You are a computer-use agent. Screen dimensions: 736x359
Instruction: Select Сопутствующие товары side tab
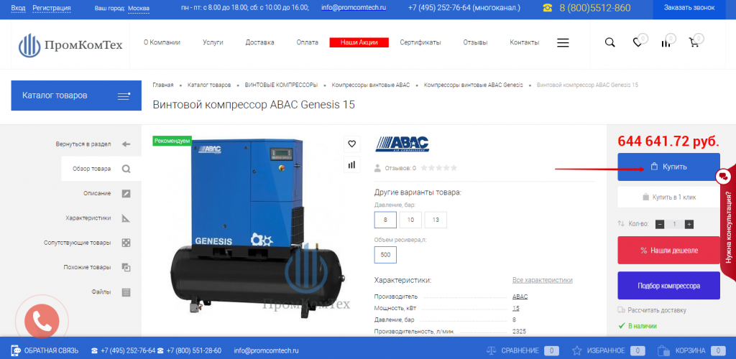click(87, 243)
